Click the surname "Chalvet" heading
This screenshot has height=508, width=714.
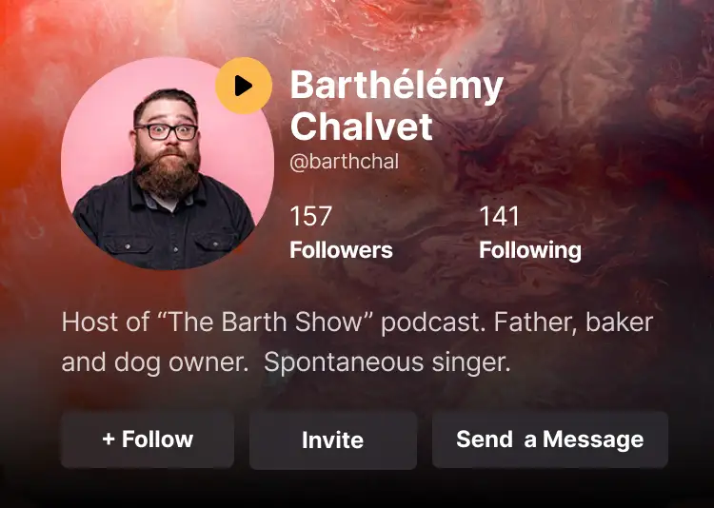click(361, 127)
